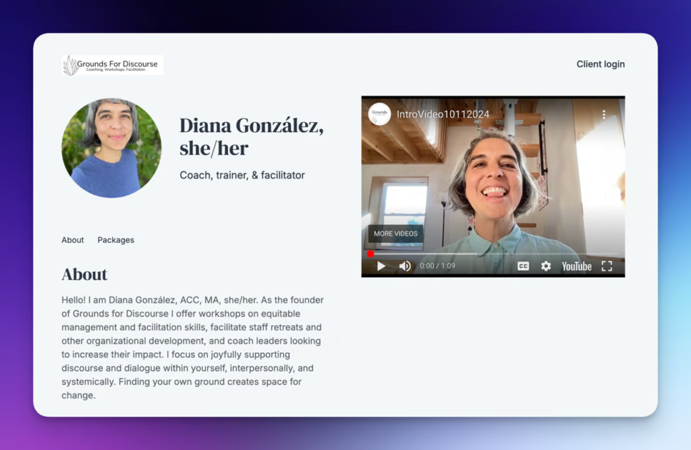Enter fullscreen mode on the video
The image size is (691, 450).
[607, 266]
